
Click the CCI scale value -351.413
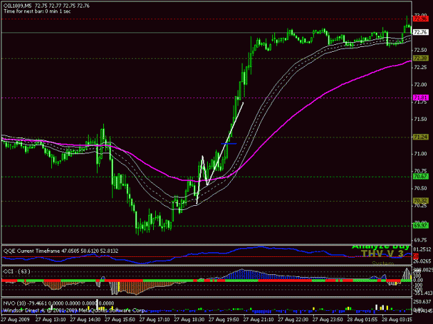pyautogui.click(x=423, y=293)
